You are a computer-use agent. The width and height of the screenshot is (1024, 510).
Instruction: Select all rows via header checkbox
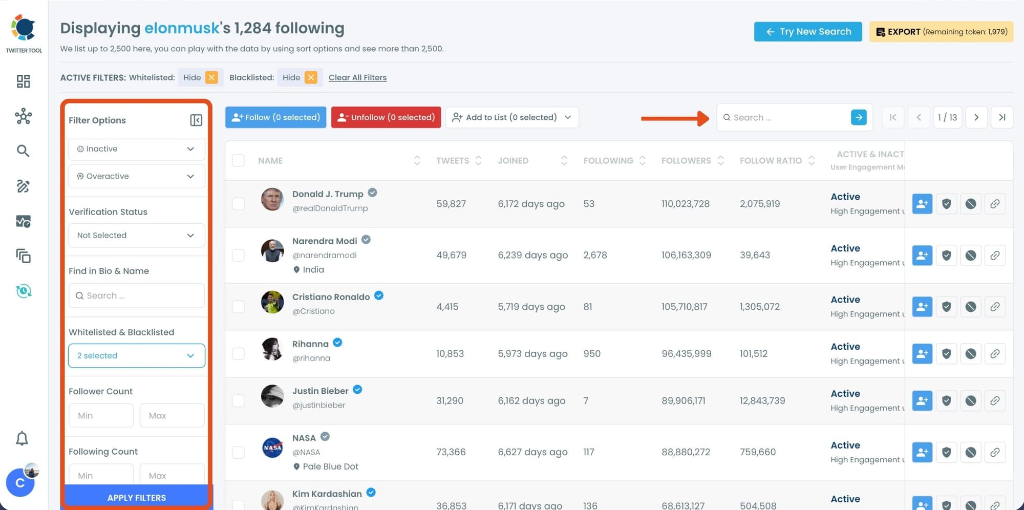(x=238, y=160)
